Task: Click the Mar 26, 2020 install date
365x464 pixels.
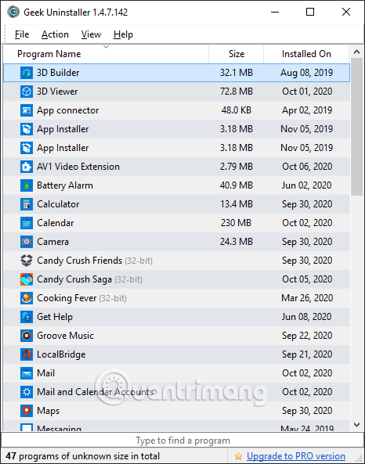Action: [x=307, y=298]
